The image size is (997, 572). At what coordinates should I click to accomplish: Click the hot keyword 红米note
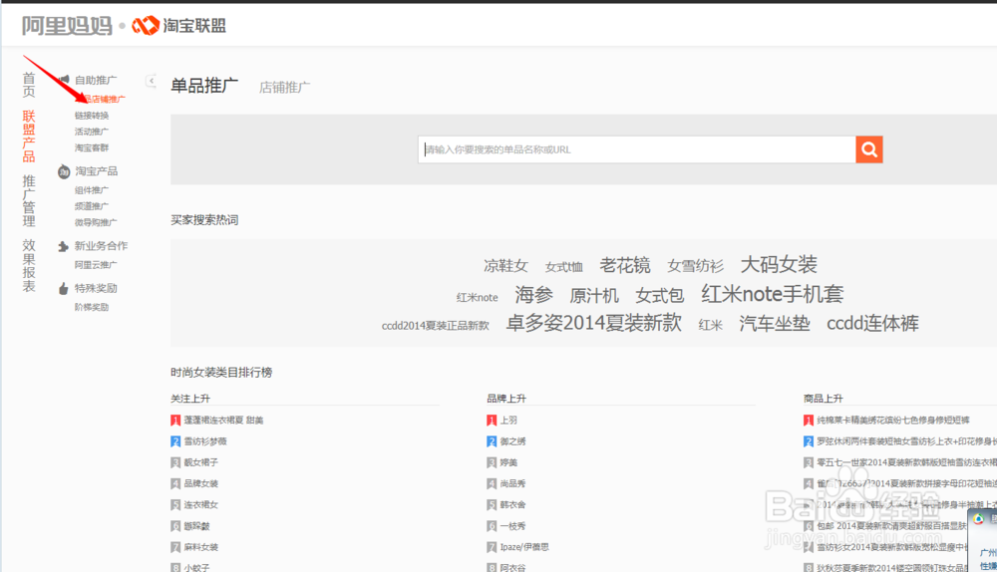(x=477, y=297)
